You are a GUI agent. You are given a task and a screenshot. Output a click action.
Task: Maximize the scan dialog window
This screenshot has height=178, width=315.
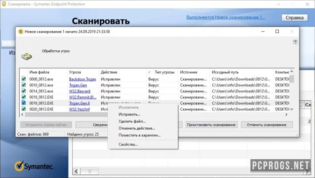(277, 31)
